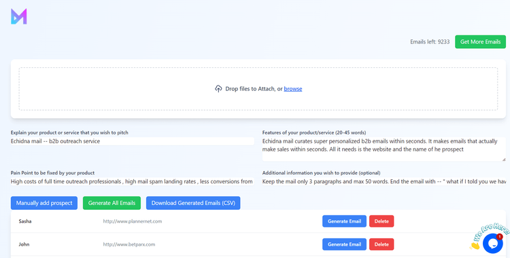510x258 pixels.
Task: Delete the Sasha prospect
Action: pos(381,221)
